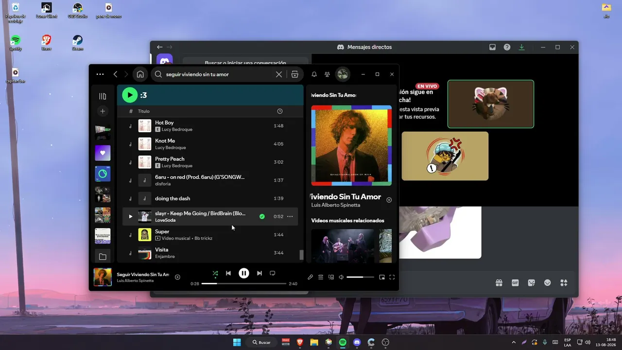622x350 pixels.
Task: Seek within the song progress bar
Action: (x=244, y=283)
